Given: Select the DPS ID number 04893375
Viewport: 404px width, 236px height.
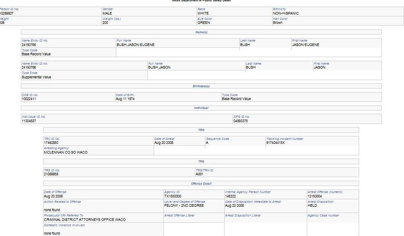Looking at the screenshot, I should click(241, 121).
